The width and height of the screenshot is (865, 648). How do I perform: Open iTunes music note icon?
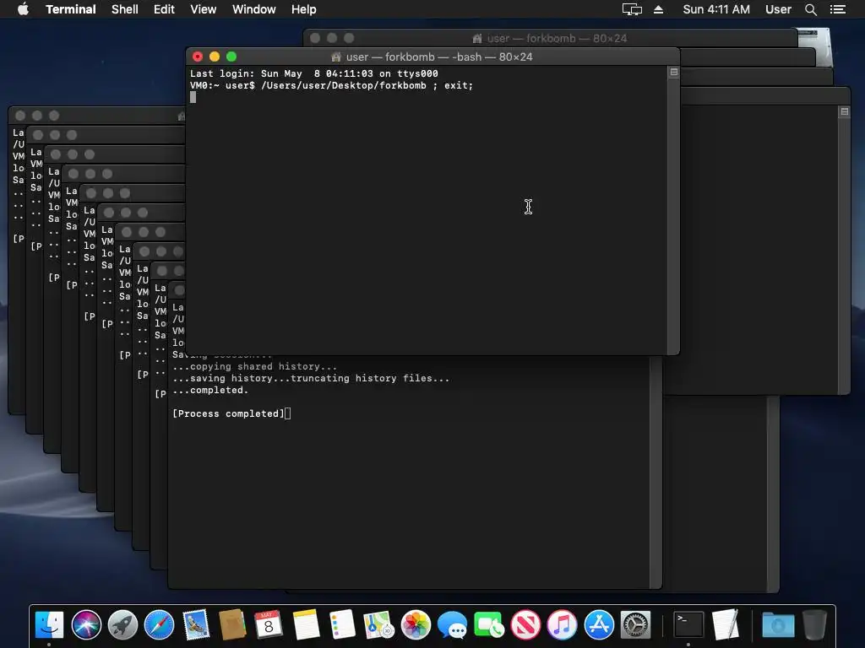[x=562, y=625]
